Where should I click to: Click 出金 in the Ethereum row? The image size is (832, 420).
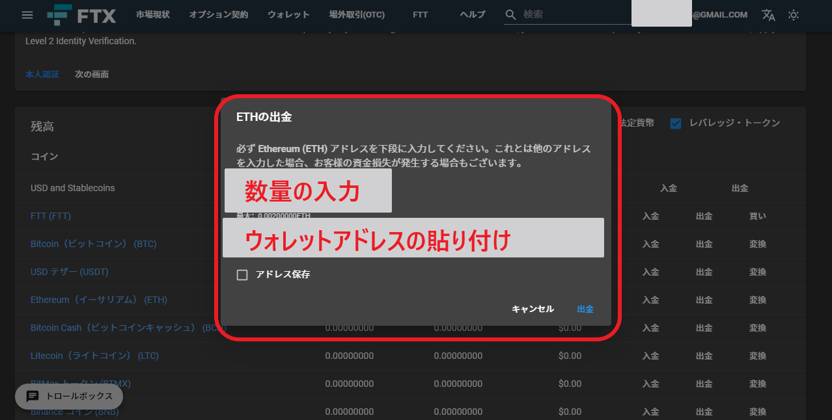(x=704, y=300)
